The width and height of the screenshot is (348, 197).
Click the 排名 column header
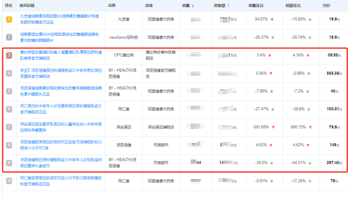9,5
